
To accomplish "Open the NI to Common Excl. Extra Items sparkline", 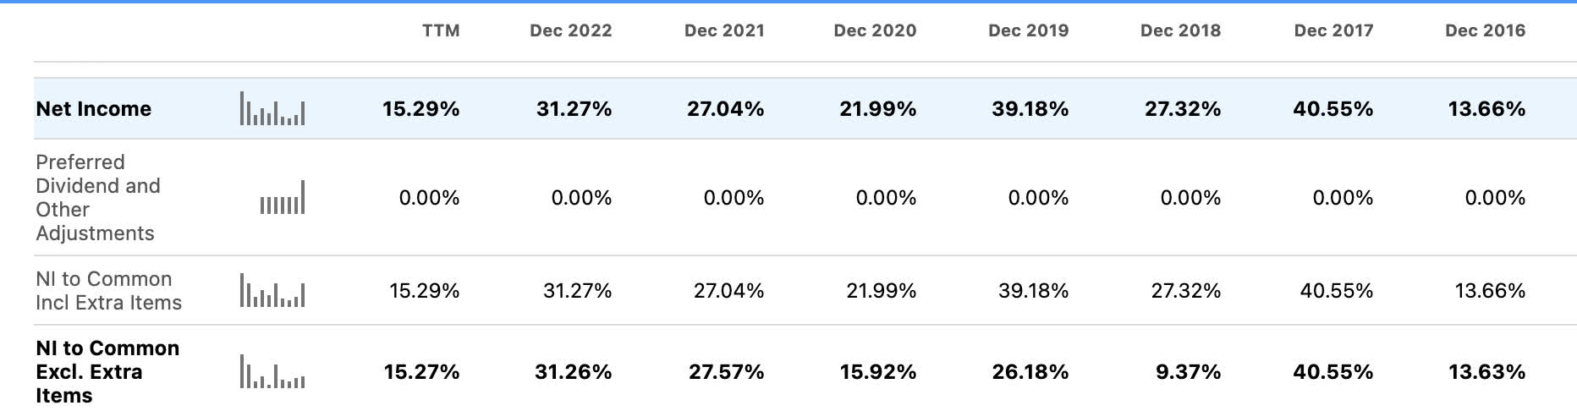I will pyautogui.click(x=272, y=372).
